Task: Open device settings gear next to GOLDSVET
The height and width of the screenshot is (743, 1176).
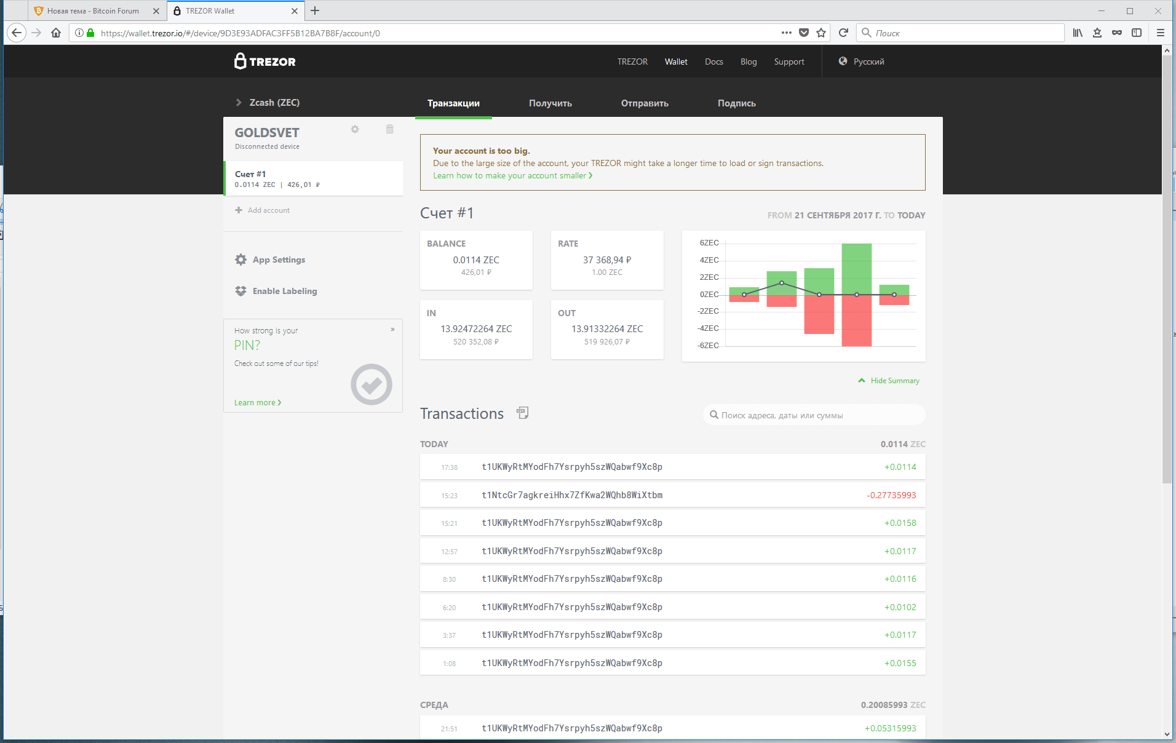Action: [x=355, y=129]
